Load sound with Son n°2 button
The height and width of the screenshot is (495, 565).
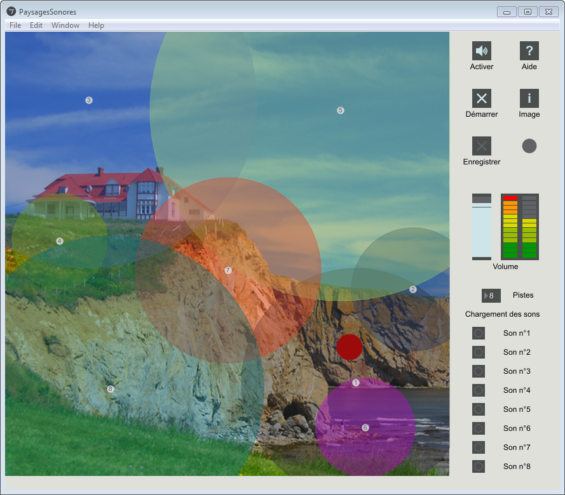[x=479, y=352]
